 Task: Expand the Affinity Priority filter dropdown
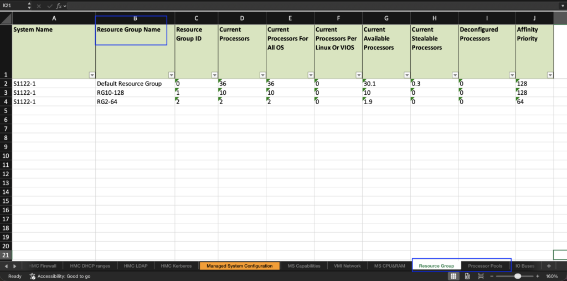click(550, 75)
